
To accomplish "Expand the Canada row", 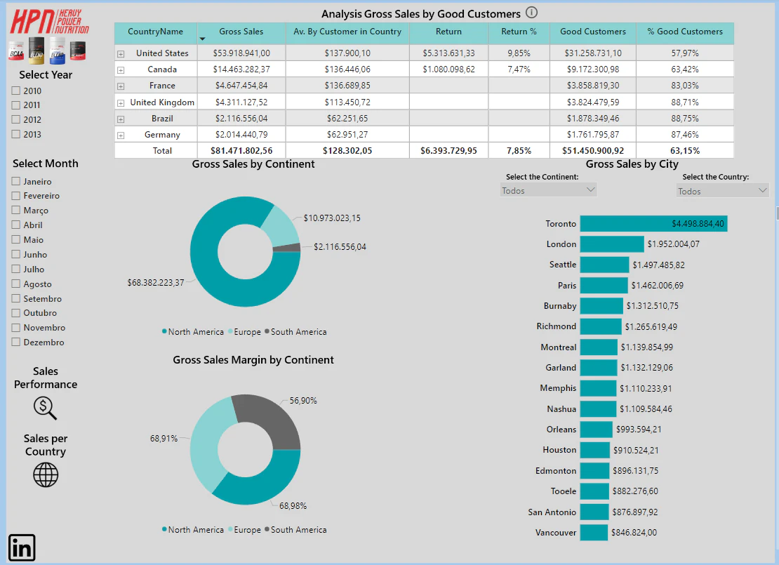I will (121, 70).
